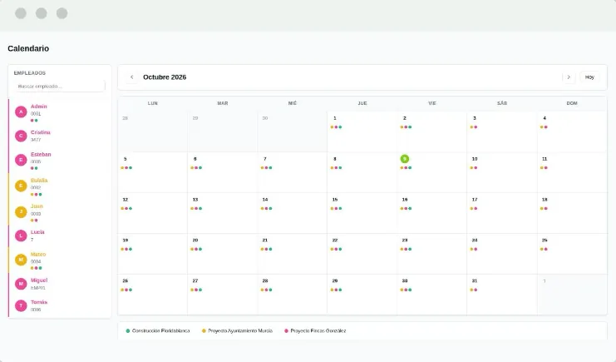
Task: Open October 4 day cell
Action: pos(572,131)
